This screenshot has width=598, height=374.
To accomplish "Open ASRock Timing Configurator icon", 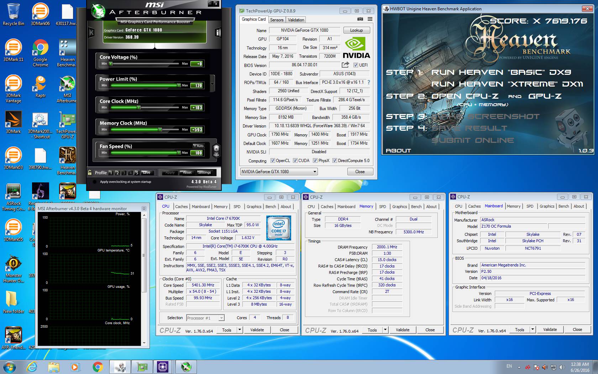I will 14,197.
